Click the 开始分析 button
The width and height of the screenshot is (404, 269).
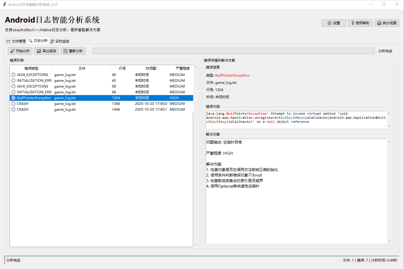tap(20, 51)
